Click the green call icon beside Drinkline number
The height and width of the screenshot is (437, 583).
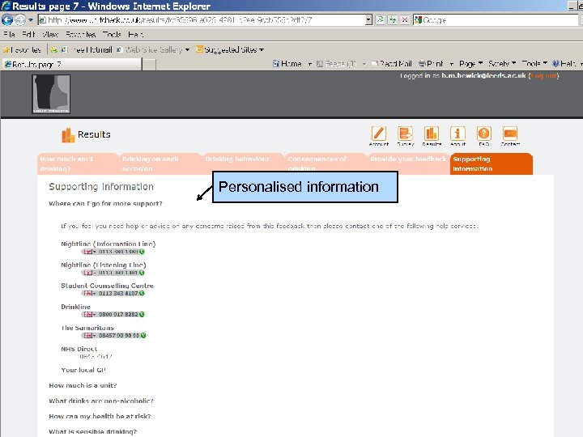click(142, 314)
